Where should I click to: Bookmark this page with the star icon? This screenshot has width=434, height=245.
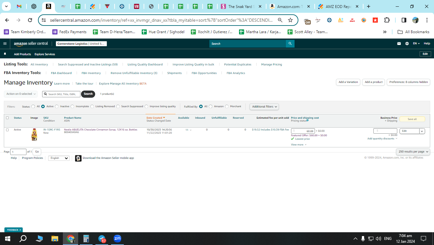290,20
